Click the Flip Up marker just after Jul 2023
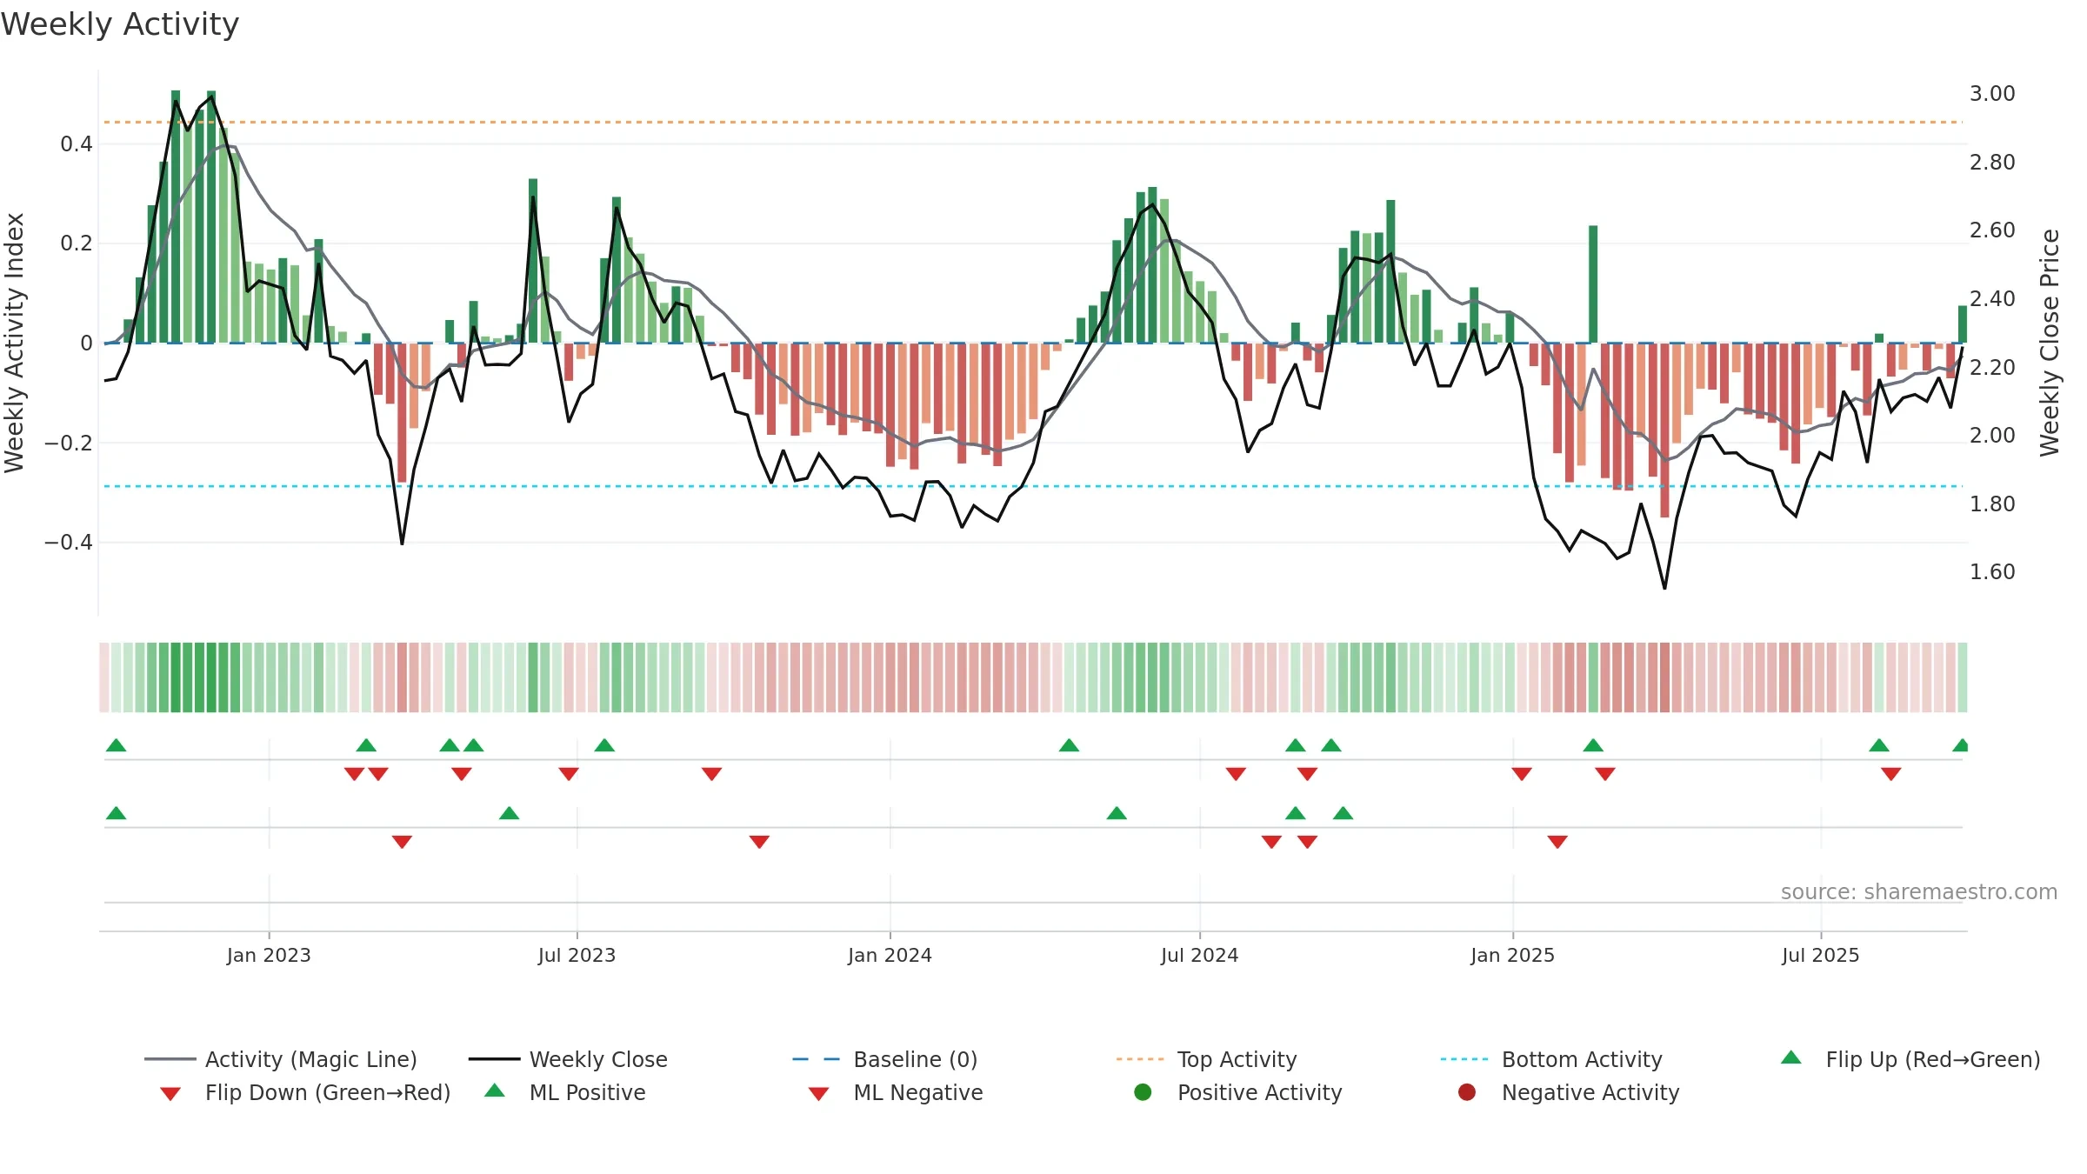 pos(604,745)
